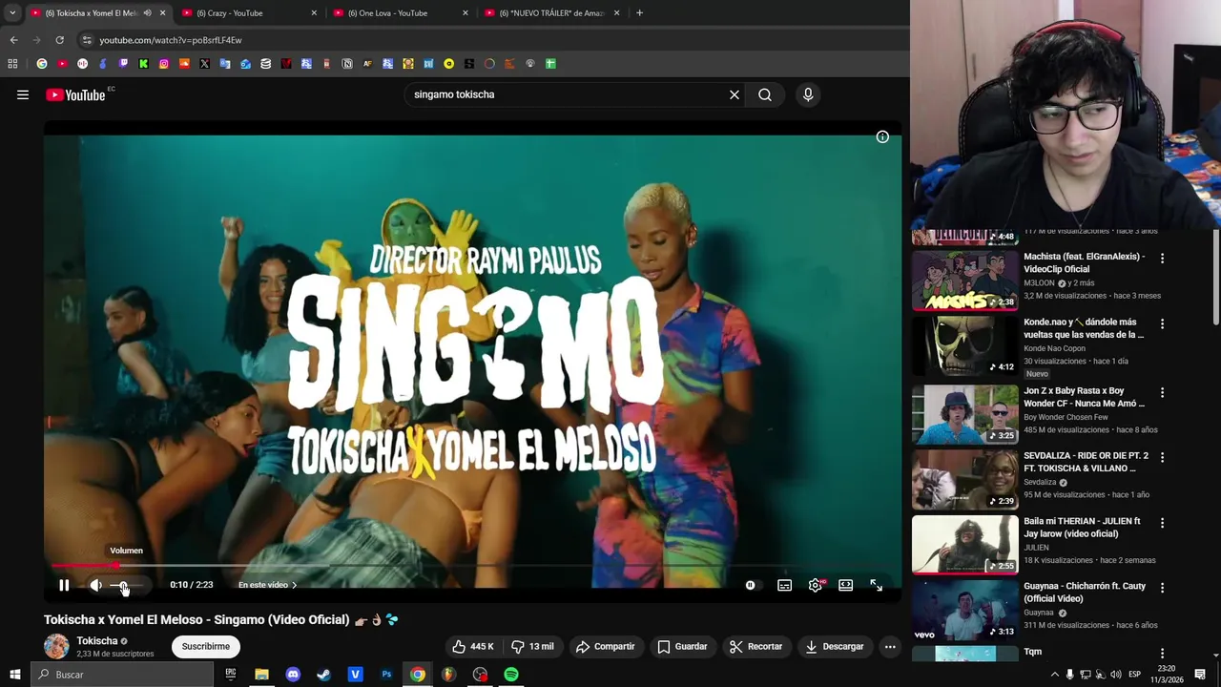Image resolution: width=1221 pixels, height=687 pixels.
Task: Click the Recortar clip button
Action: pos(755,646)
